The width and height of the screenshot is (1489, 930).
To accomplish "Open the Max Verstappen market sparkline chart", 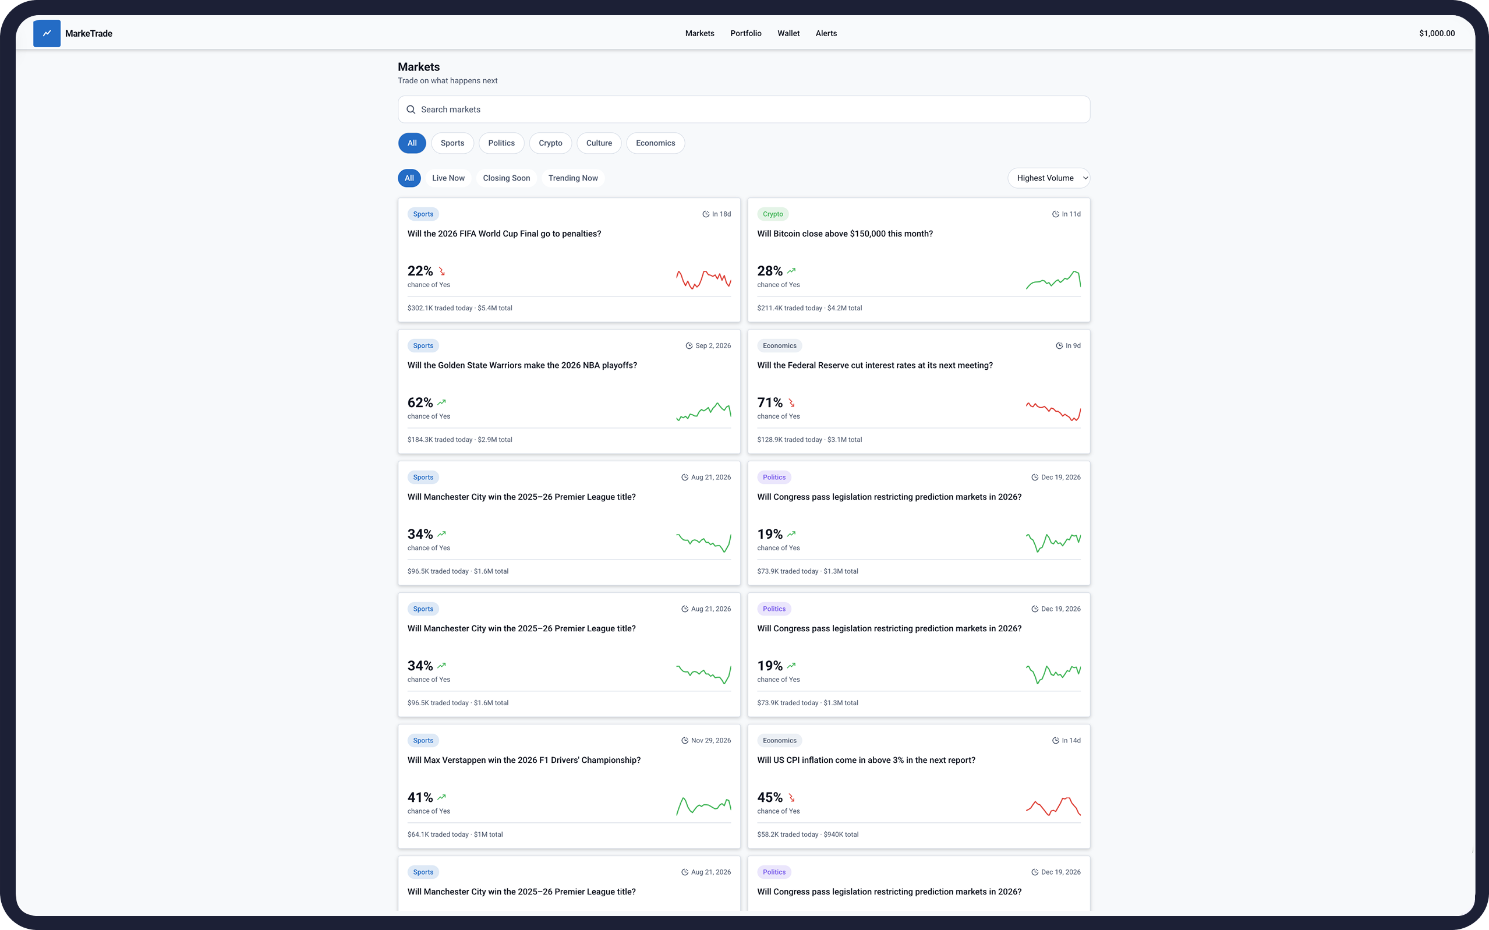I will point(703,807).
